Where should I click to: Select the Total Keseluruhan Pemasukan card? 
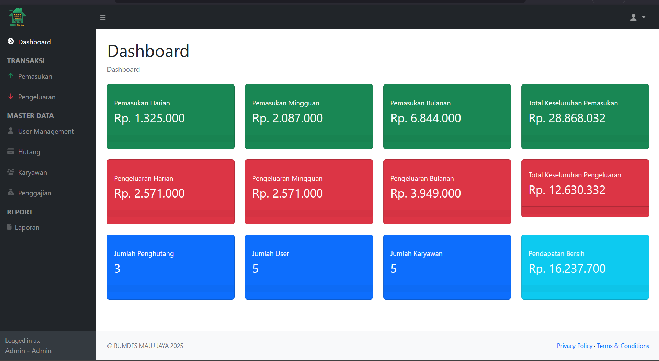pos(585,116)
